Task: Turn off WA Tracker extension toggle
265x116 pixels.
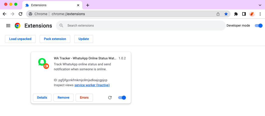Action: click(122, 98)
